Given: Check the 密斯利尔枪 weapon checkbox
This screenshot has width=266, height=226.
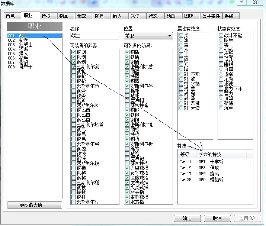Looking at the screenshot, I should [x=74, y=86].
